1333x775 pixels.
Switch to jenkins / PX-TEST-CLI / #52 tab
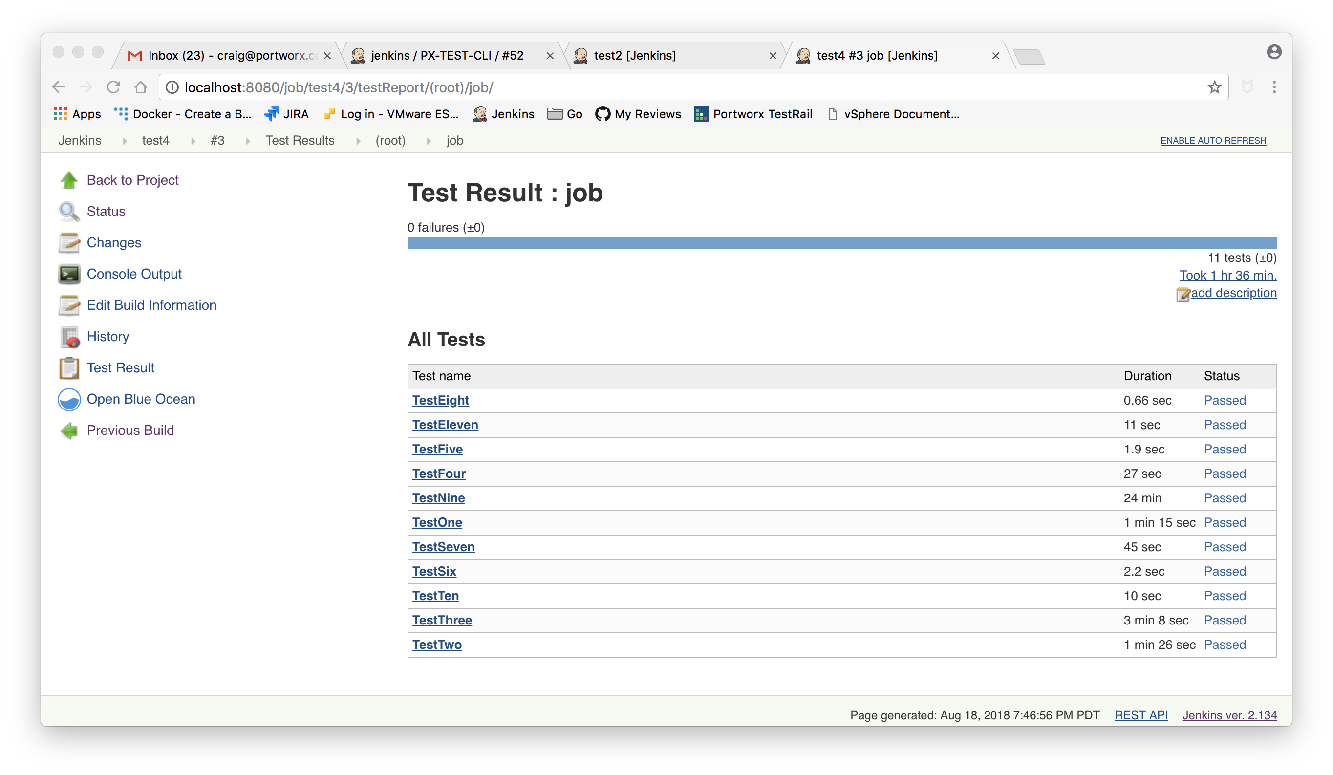[447, 56]
